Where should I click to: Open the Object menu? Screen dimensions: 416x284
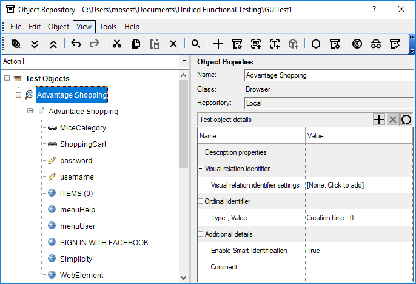tap(58, 27)
